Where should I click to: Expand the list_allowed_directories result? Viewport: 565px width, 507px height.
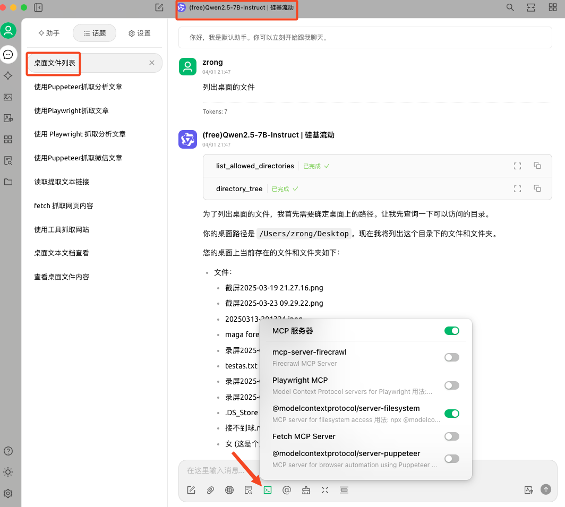[517, 166]
